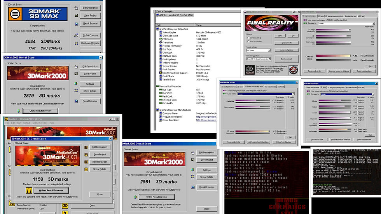Switch to 3D tests tab in top-right results window
Image resolution: width=381 pixels, height=214 pixels.
click(321, 16)
